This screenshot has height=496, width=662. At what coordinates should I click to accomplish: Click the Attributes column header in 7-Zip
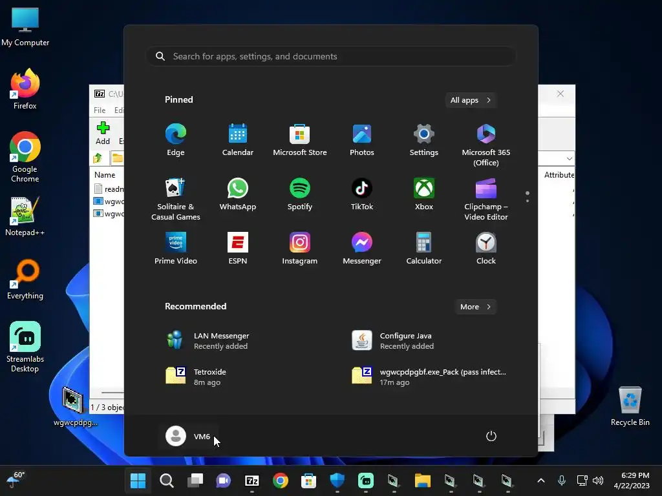559,174
